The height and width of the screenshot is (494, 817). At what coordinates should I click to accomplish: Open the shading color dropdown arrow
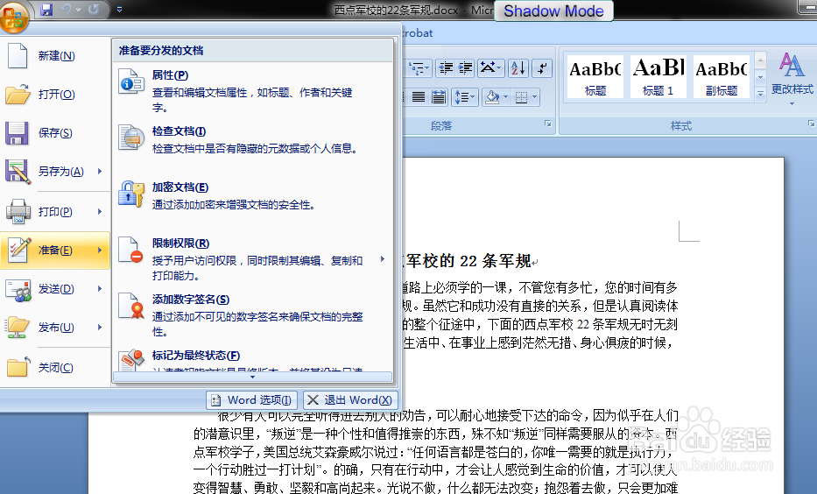505,97
